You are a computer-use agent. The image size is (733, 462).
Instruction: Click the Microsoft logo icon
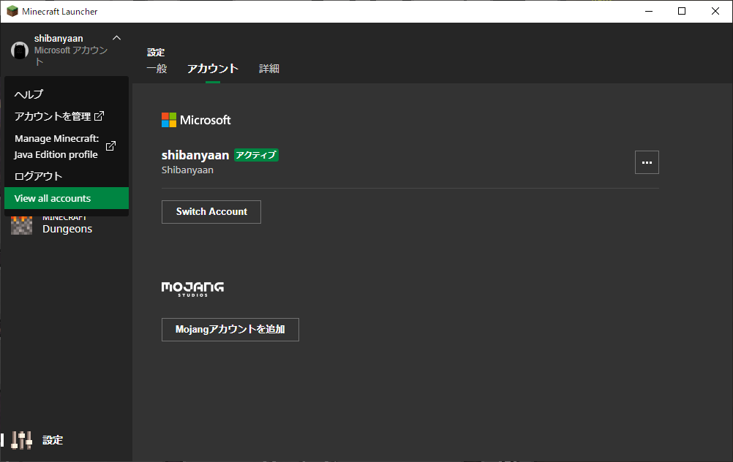tap(168, 119)
